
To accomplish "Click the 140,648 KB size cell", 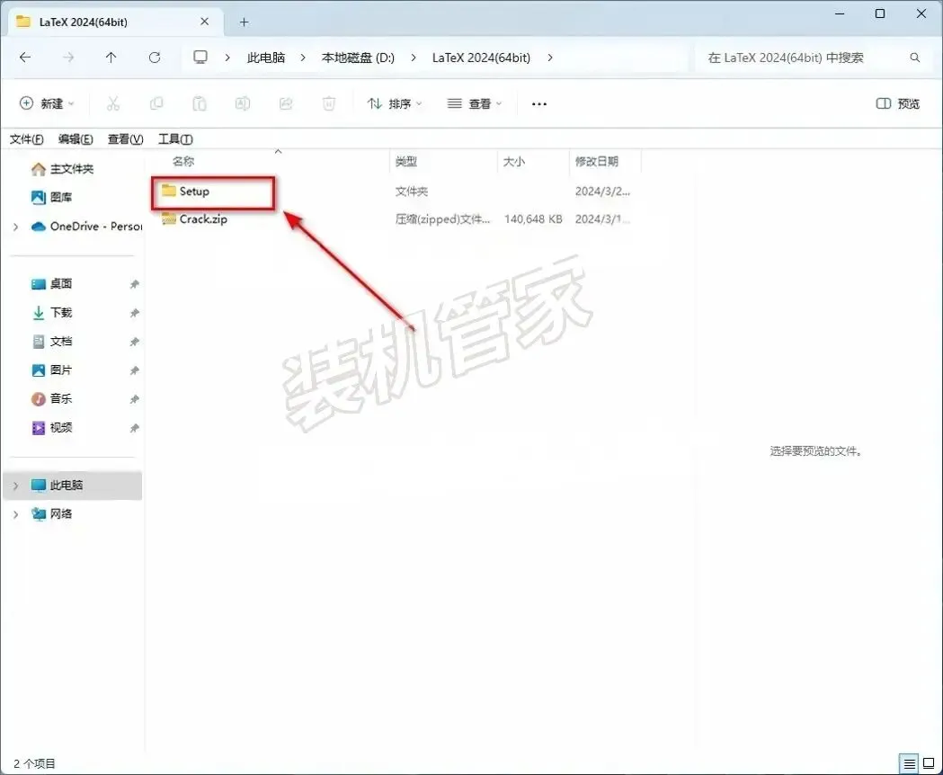I will [x=533, y=219].
